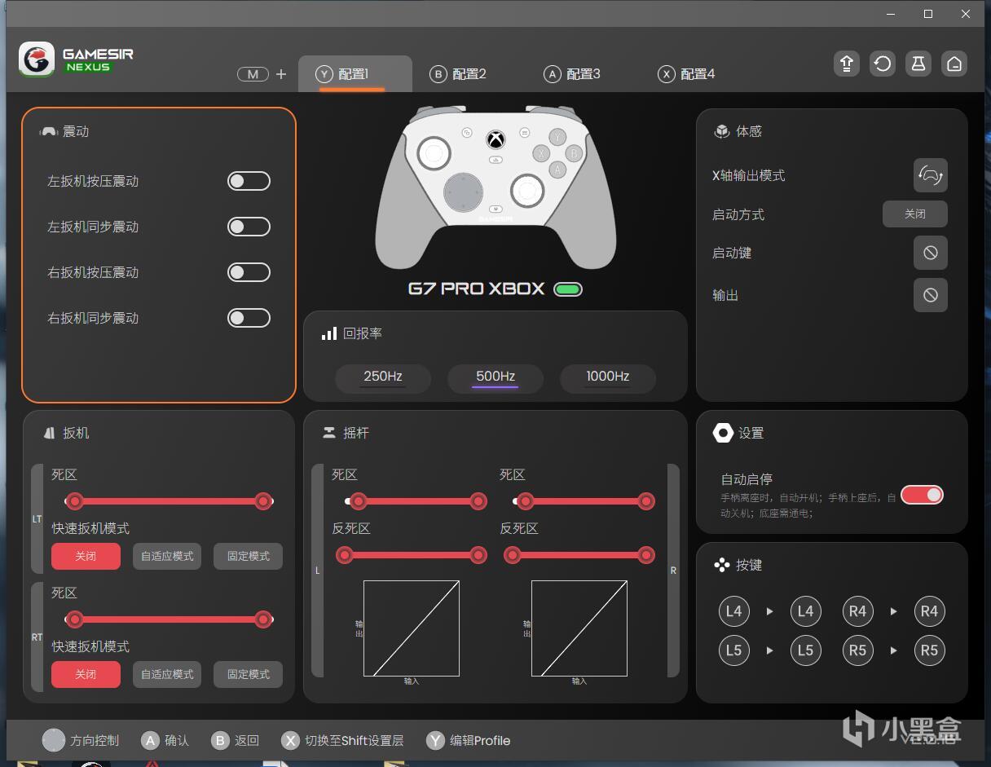Select LT 固定模式 button
This screenshot has height=767, width=991.
coord(249,556)
